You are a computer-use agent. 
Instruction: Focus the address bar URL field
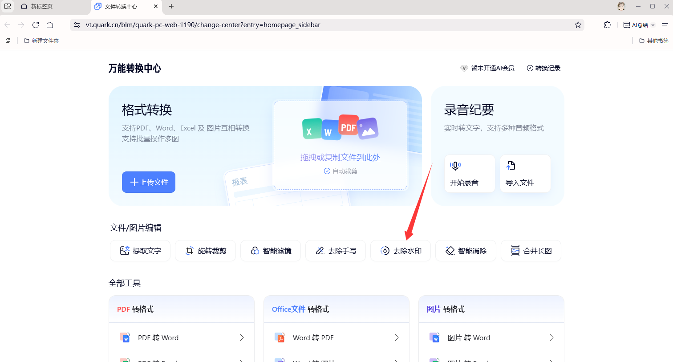pyautogui.click(x=327, y=25)
